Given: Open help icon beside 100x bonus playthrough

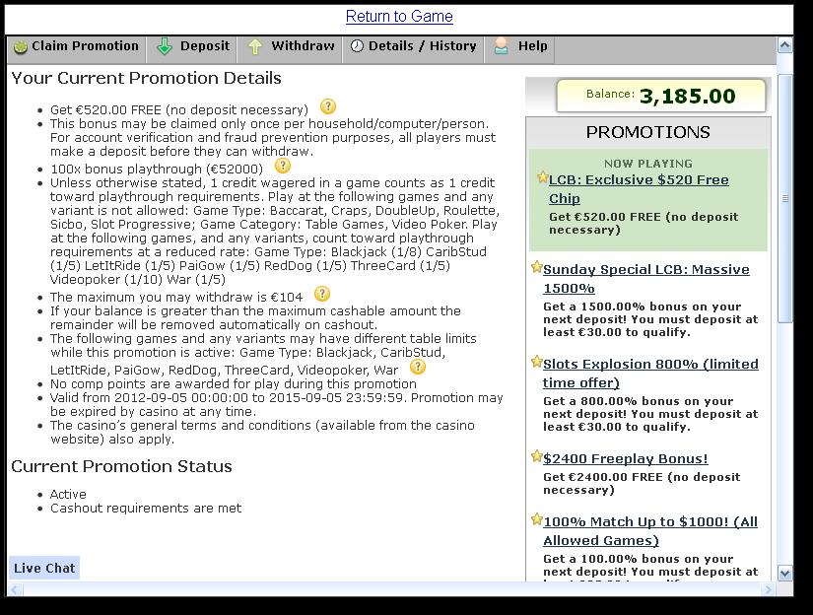Looking at the screenshot, I should click(x=283, y=166).
